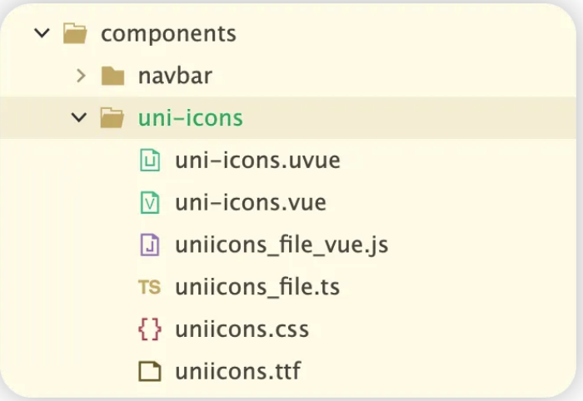Open the uniicons_file_vue.js file

[282, 245]
